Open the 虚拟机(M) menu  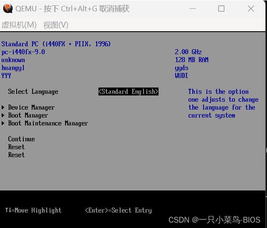point(19,25)
